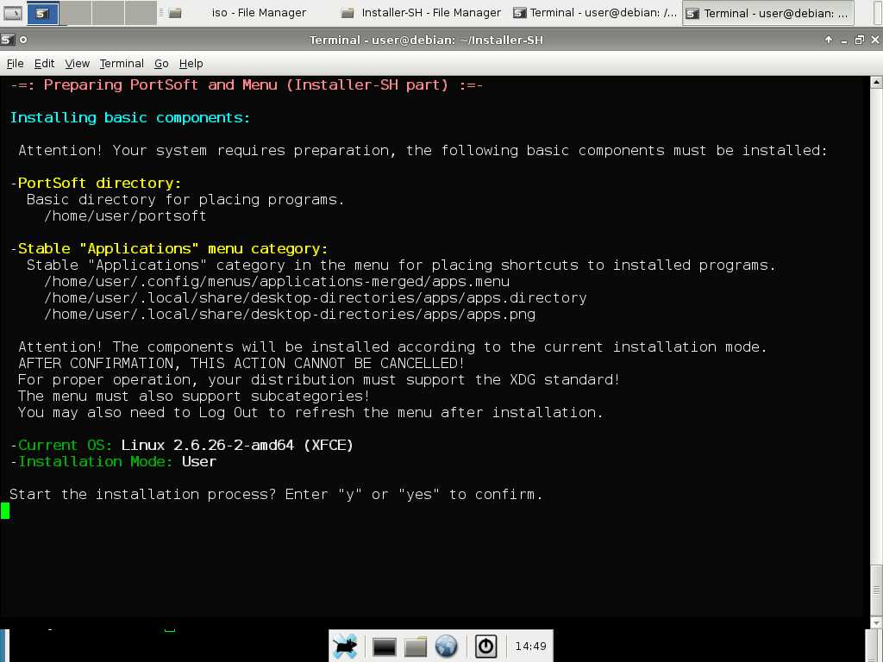Click 'Attention! Your system requires preparation' line

[x=423, y=150]
